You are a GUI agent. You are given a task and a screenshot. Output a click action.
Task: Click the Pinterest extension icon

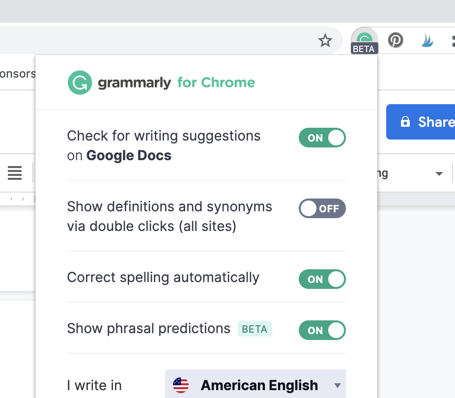click(396, 40)
